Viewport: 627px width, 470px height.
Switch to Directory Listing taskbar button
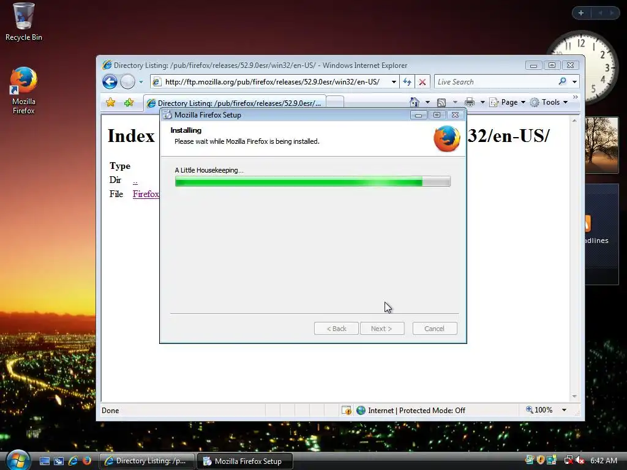click(x=147, y=461)
